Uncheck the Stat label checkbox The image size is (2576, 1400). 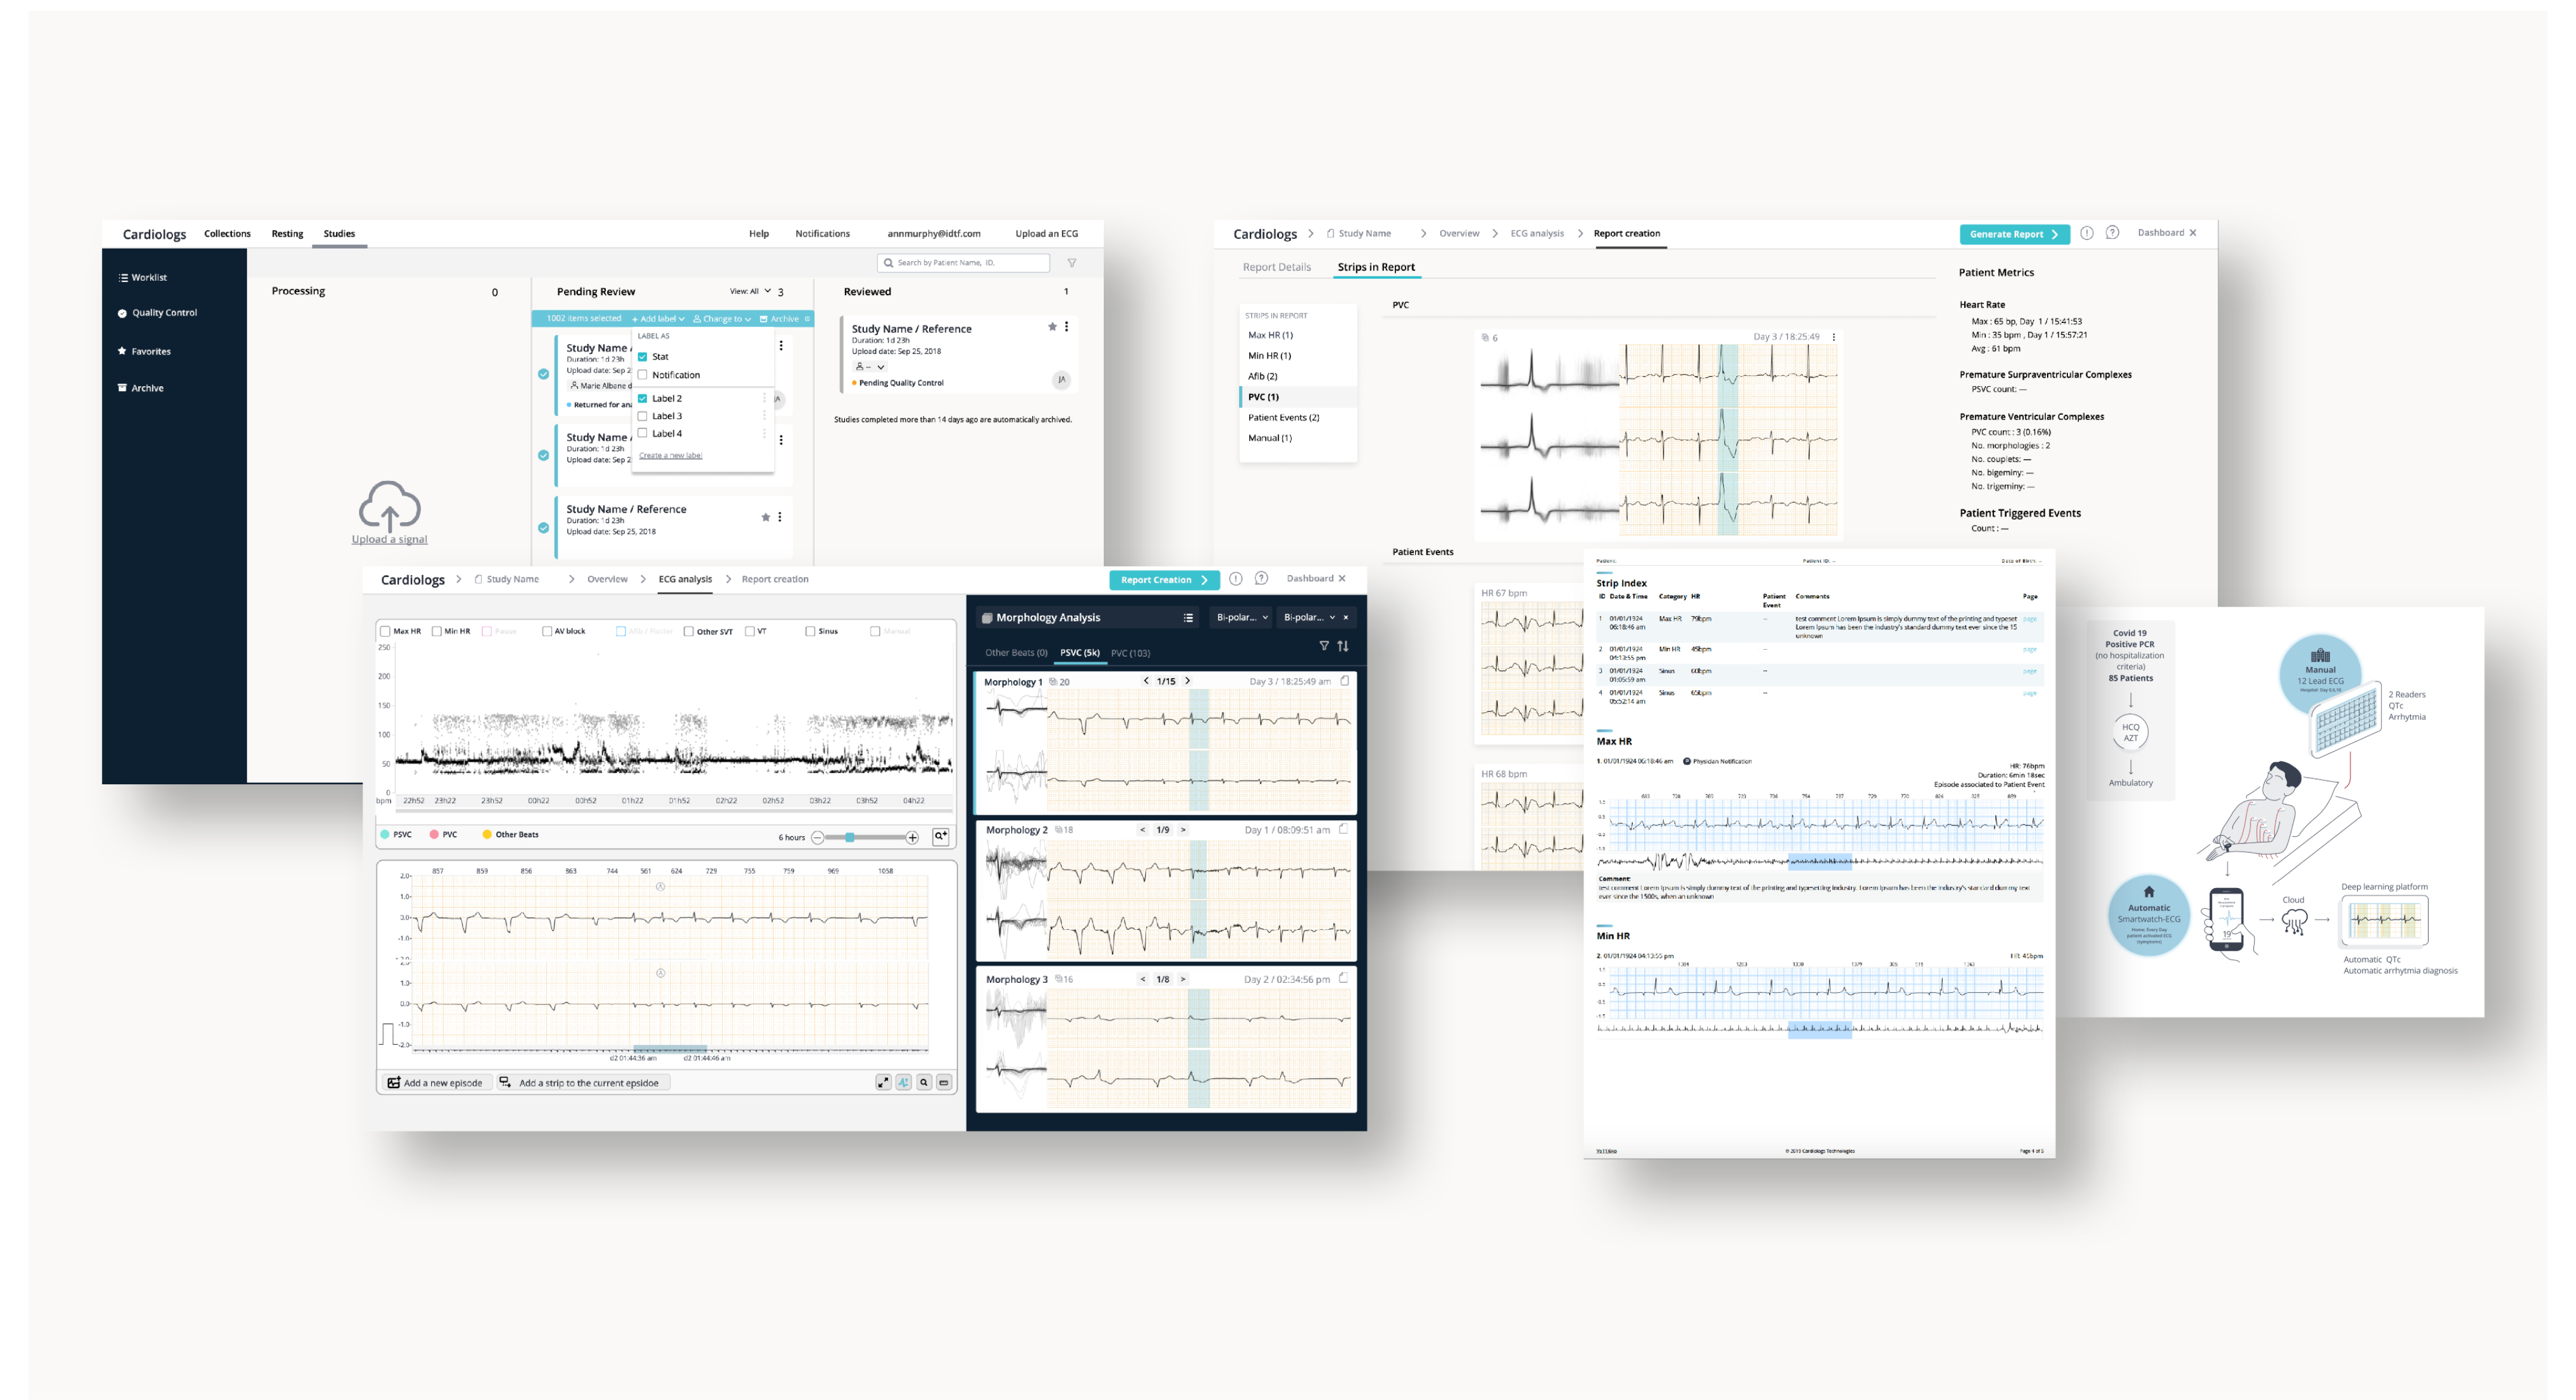(643, 357)
